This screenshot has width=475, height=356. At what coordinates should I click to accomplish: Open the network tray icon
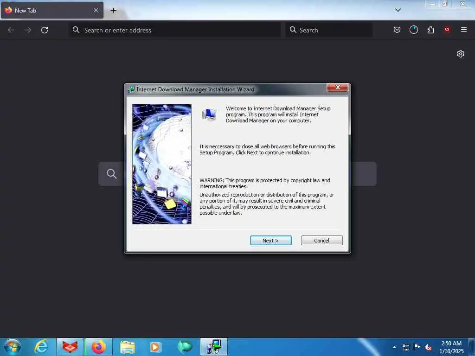[x=405, y=347]
